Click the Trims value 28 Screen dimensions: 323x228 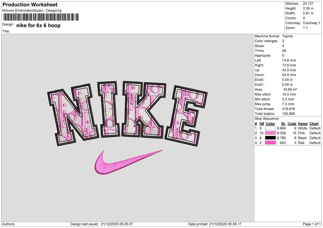pyautogui.click(x=284, y=51)
